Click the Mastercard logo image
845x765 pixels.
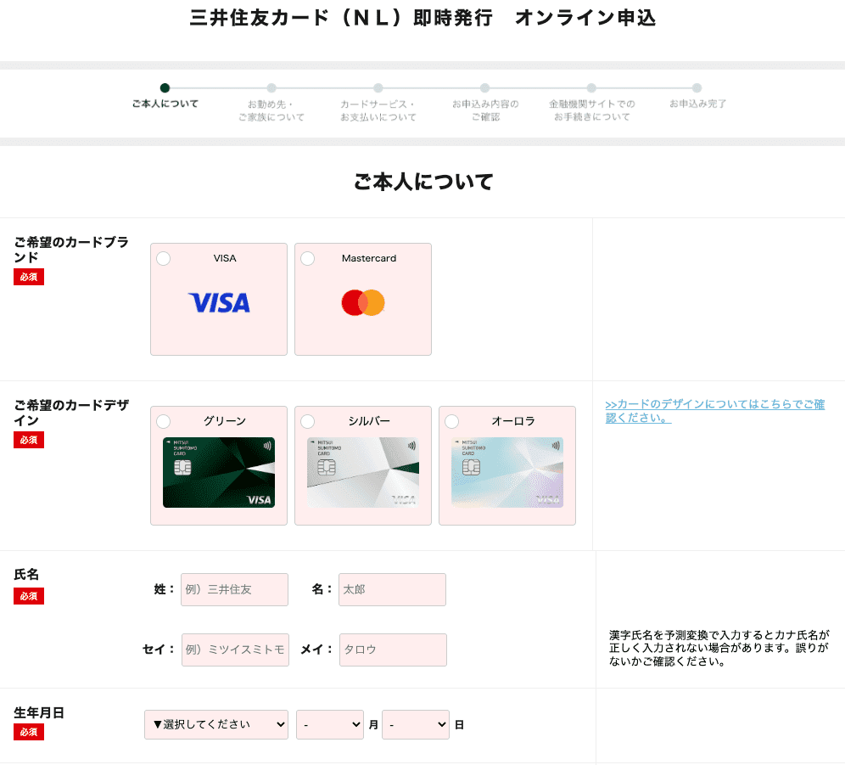coord(363,303)
